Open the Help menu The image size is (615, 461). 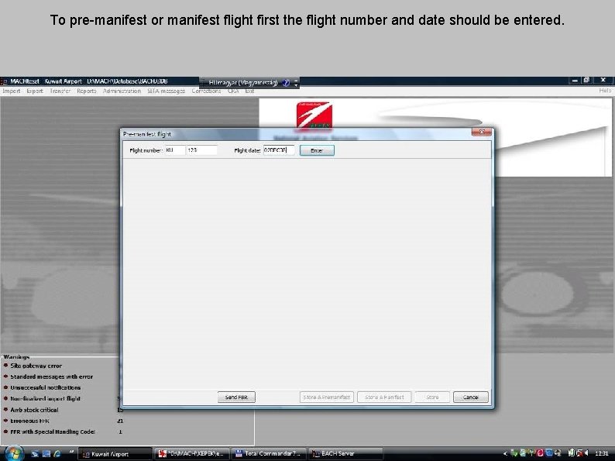pyautogui.click(x=605, y=91)
